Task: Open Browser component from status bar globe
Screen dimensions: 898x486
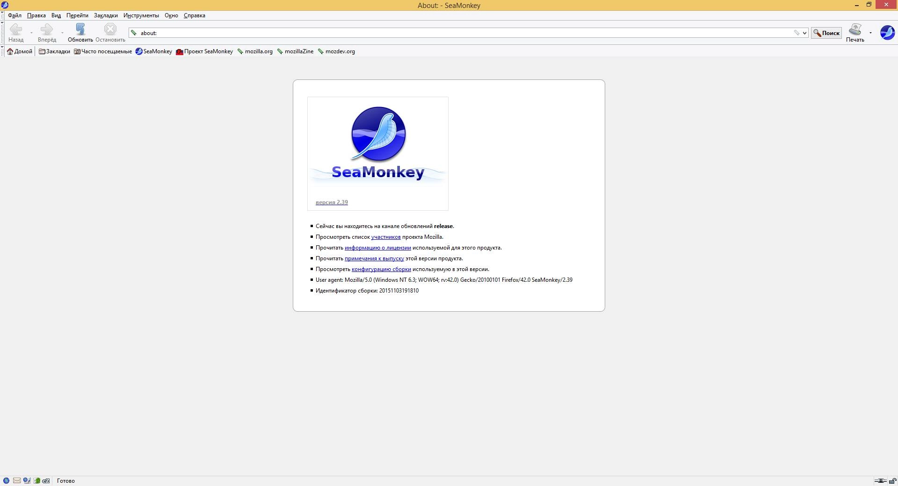Action: tap(6, 480)
